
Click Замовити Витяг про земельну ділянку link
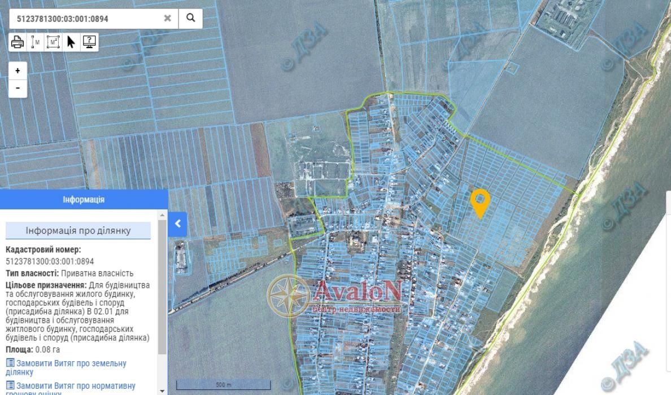pos(66,367)
